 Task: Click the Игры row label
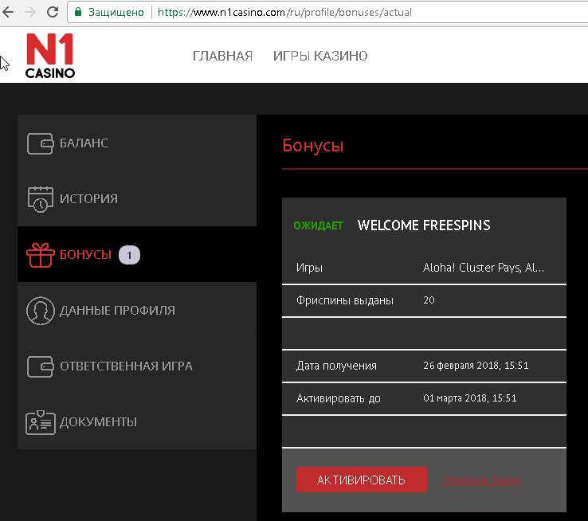(309, 268)
